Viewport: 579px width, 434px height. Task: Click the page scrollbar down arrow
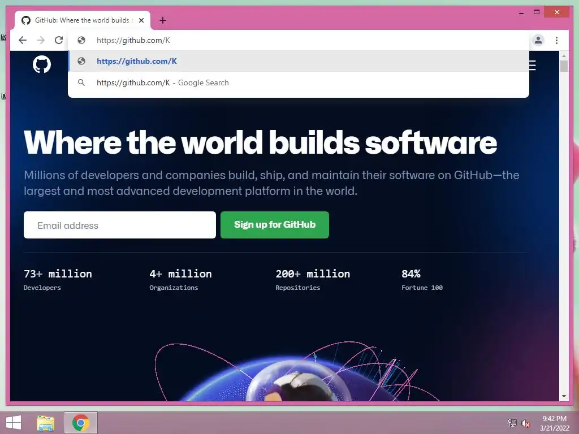[x=564, y=396]
